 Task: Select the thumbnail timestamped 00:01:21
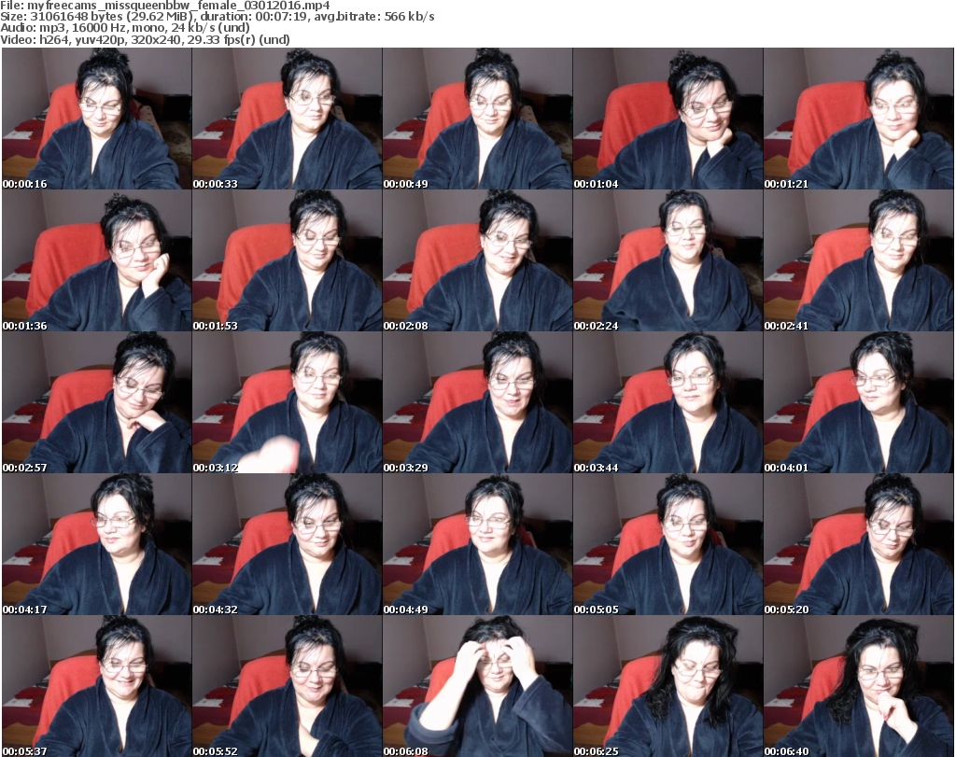point(858,119)
